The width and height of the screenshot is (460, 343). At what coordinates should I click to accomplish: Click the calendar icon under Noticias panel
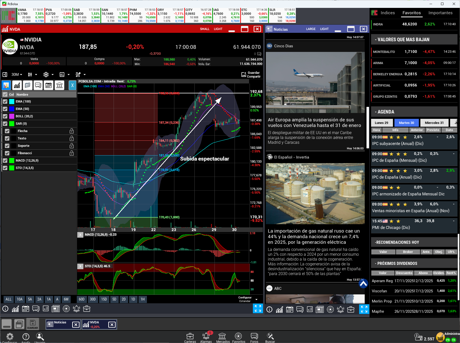coord(290,309)
